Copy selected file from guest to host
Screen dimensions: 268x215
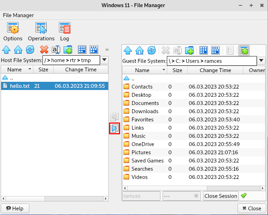coord(114,117)
